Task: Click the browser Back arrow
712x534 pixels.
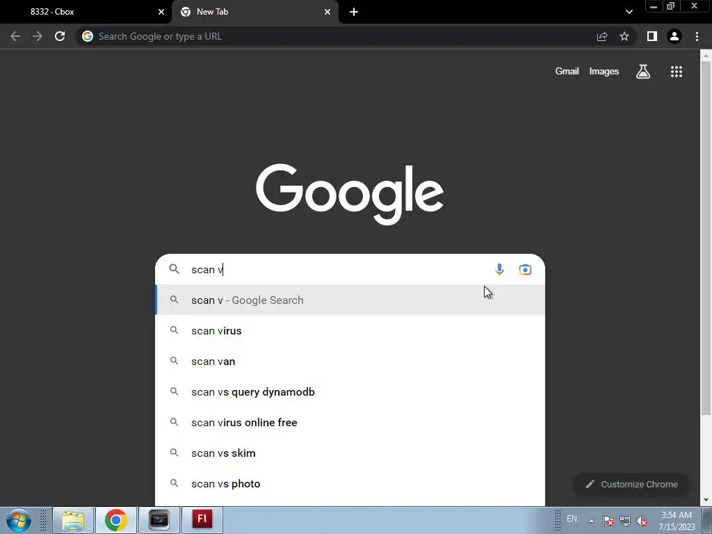Action: [15, 36]
